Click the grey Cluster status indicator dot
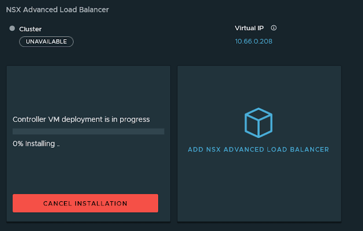This screenshot has width=363, height=231. [x=12, y=28]
